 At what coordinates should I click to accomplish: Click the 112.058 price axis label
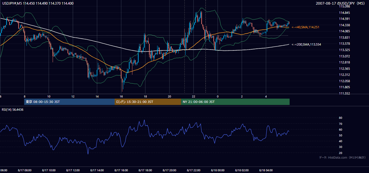coord(344,81)
